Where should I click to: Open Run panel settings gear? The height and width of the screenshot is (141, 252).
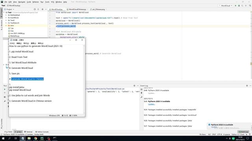(x=134, y=86)
